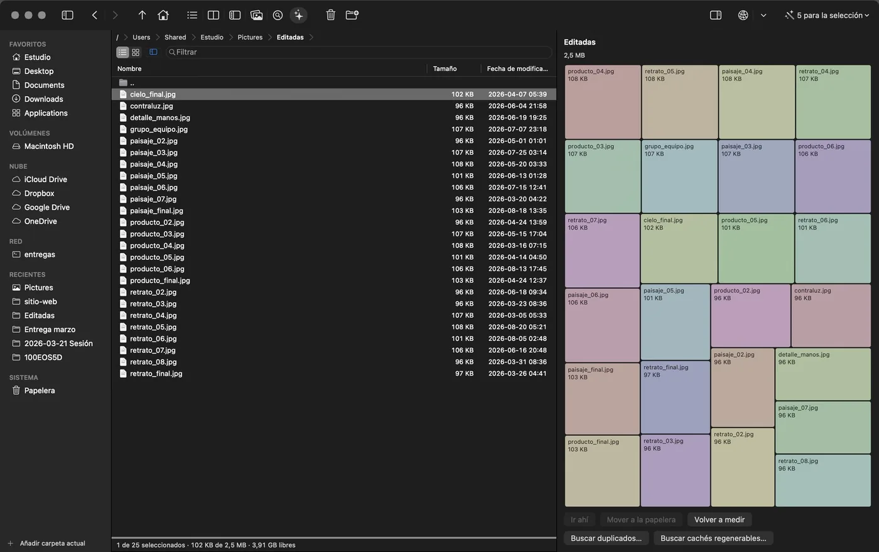Click the 'Ir ahí' button
This screenshot has height=552, width=879.
point(579,519)
